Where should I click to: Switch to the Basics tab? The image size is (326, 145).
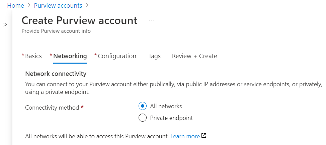coord(33,56)
